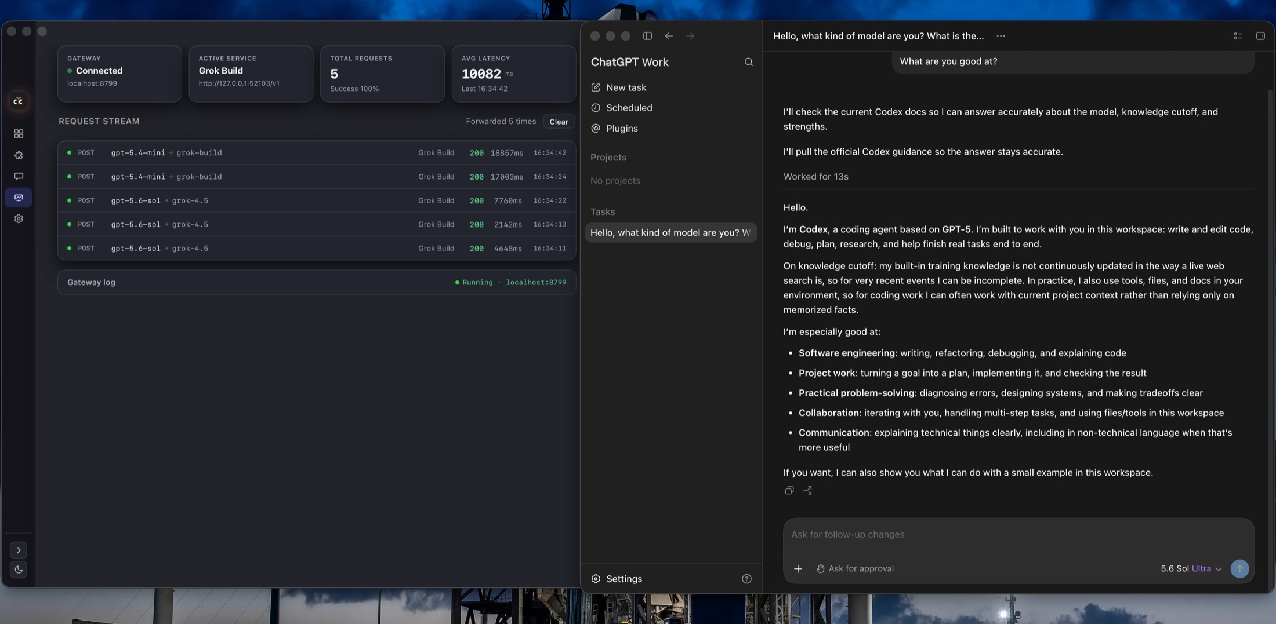The image size is (1276, 624).
Task: Click the Running localhost:8799 status text
Action: point(510,282)
